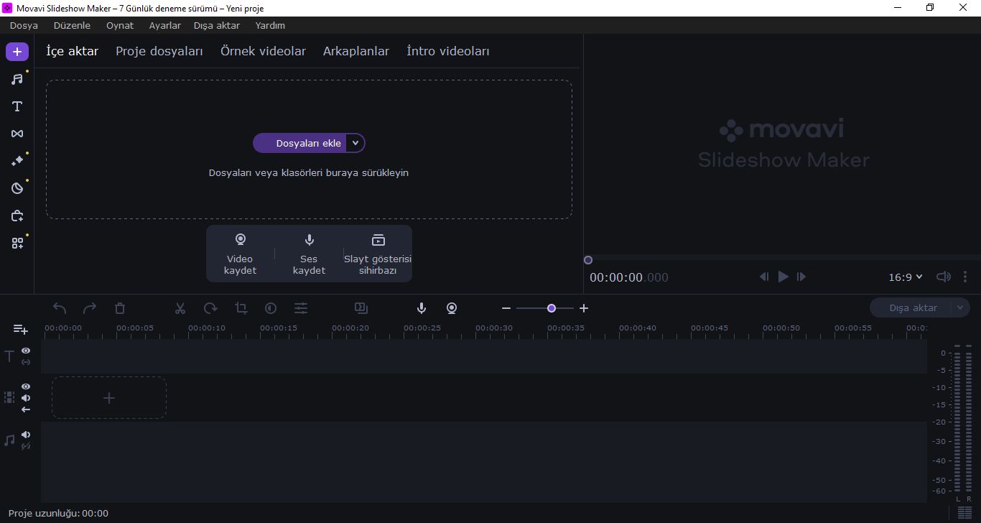Open the Dışa aktar menu in menu bar
This screenshot has height=523, width=981.
(217, 25)
